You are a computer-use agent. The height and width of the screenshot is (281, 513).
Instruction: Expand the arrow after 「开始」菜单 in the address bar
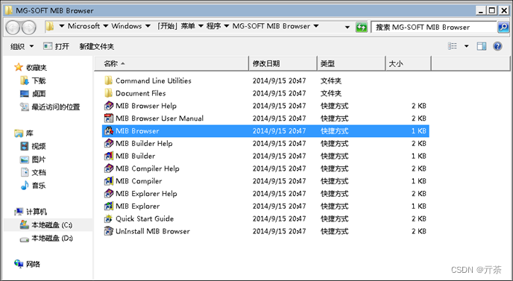(201, 26)
